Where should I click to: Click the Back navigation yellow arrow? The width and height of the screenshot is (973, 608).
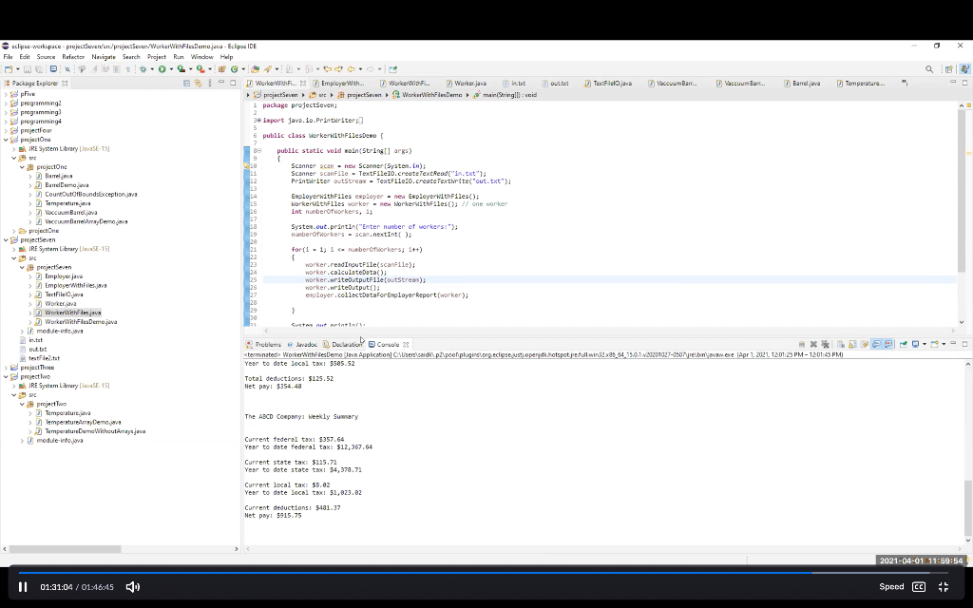352,68
